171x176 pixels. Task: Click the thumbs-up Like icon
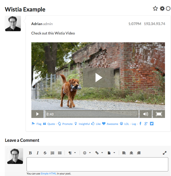point(93,123)
